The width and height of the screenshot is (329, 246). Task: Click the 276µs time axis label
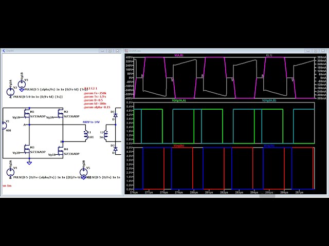click(x=134, y=192)
